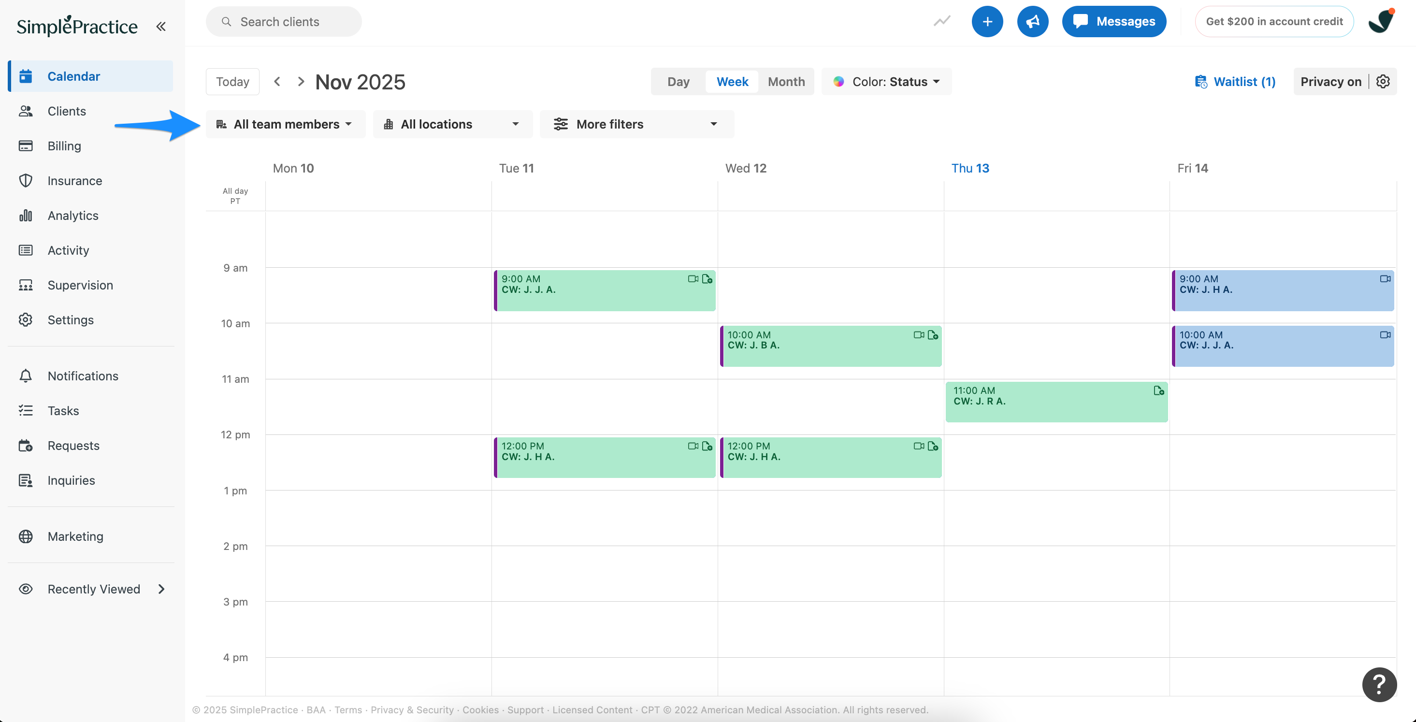Image resolution: width=1416 pixels, height=722 pixels.
Task: Go to next week arrow
Action: (301, 81)
